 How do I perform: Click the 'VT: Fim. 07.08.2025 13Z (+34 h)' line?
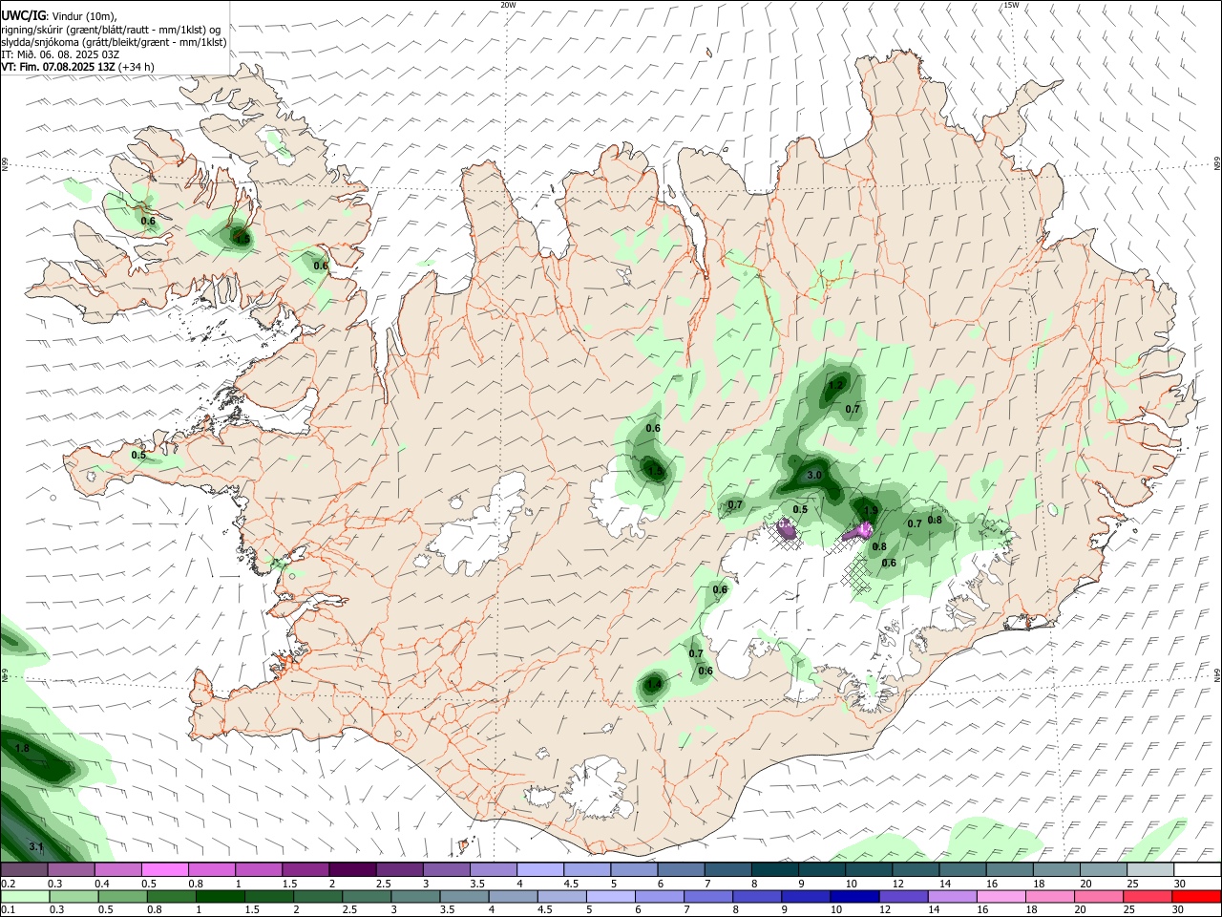coord(77,67)
